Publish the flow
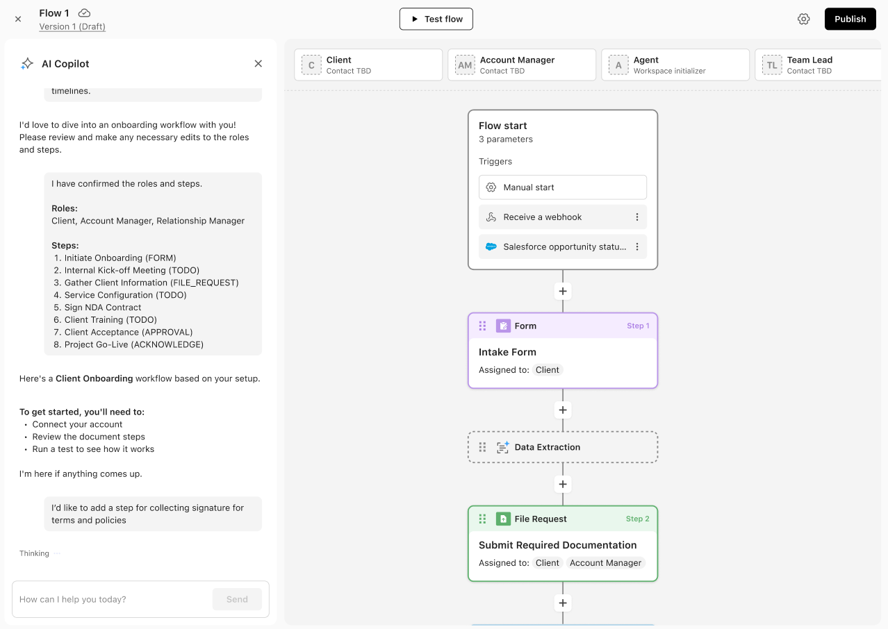 850,19
